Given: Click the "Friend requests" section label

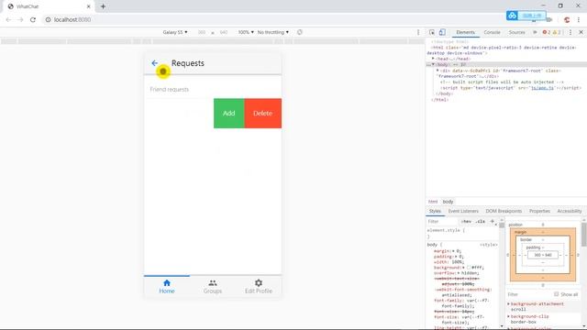Looking at the screenshot, I should pos(169,90).
